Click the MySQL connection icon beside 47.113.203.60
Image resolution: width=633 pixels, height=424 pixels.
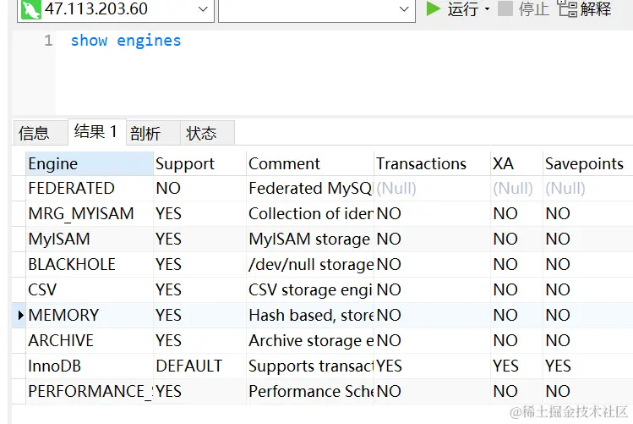30,9
